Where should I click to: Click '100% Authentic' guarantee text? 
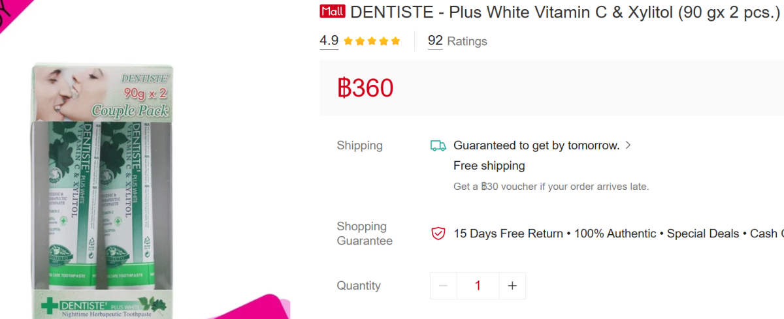(615, 234)
